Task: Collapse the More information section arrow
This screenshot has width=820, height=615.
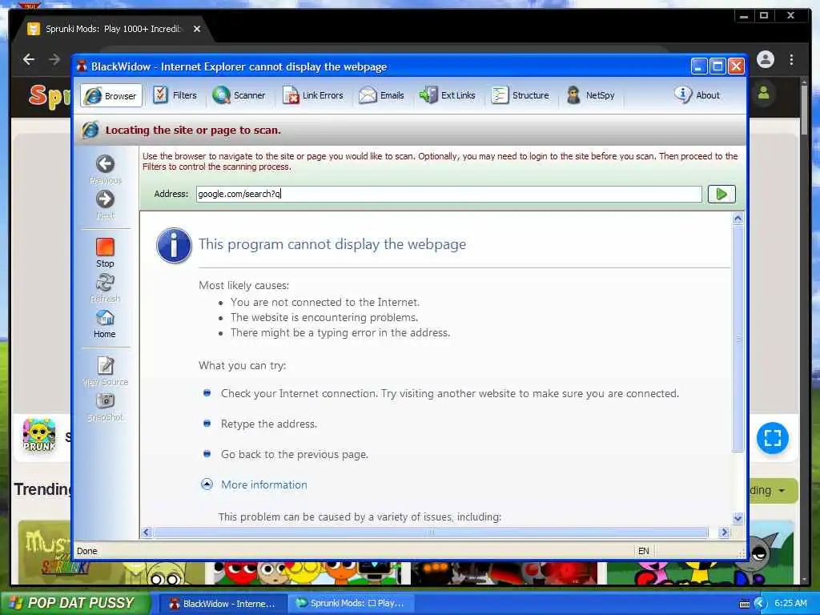Action: [207, 484]
